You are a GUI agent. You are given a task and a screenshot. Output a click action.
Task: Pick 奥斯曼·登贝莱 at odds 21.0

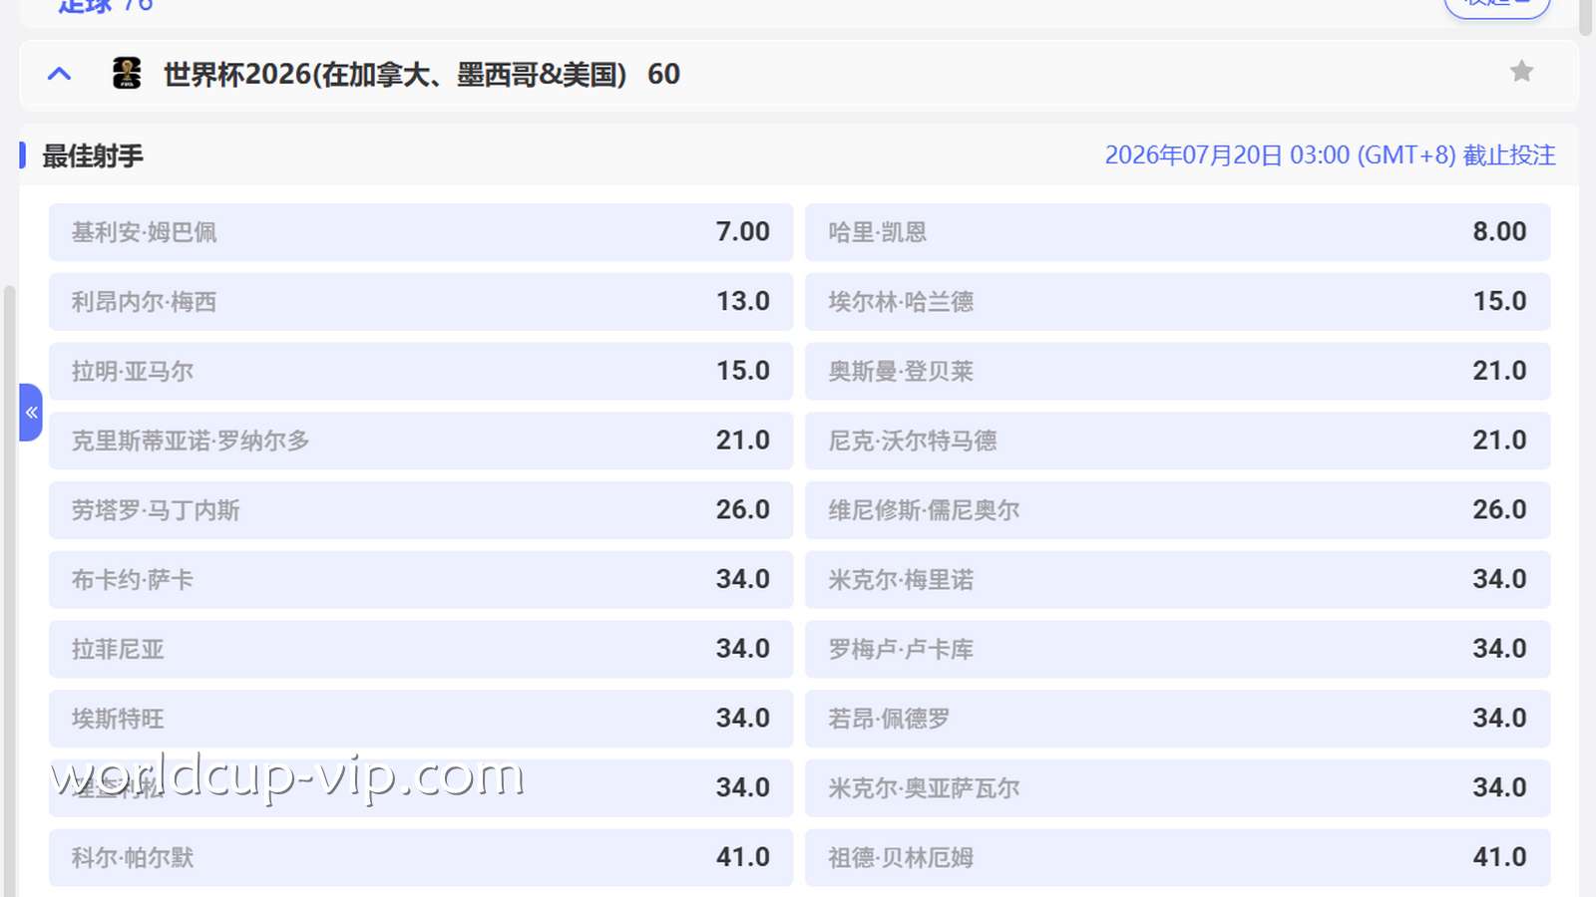pyautogui.click(x=1175, y=371)
